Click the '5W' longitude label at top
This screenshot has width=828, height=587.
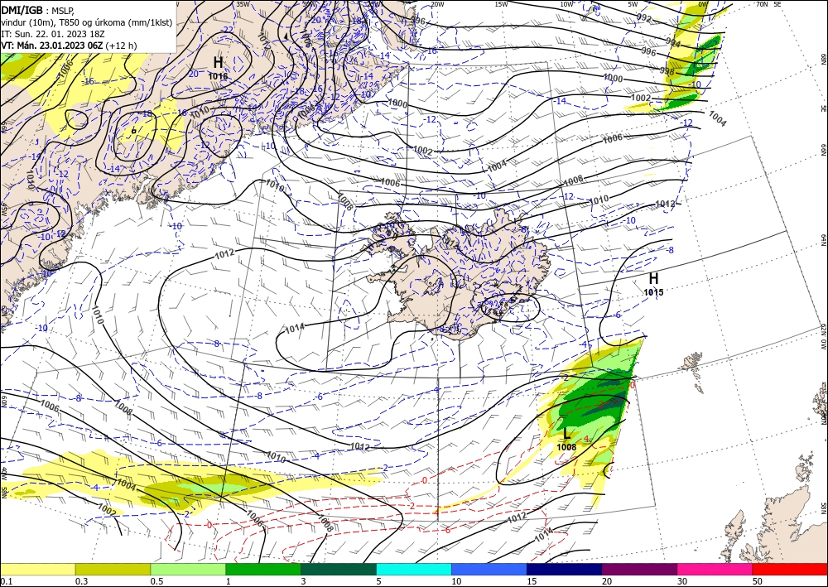click(x=633, y=4)
